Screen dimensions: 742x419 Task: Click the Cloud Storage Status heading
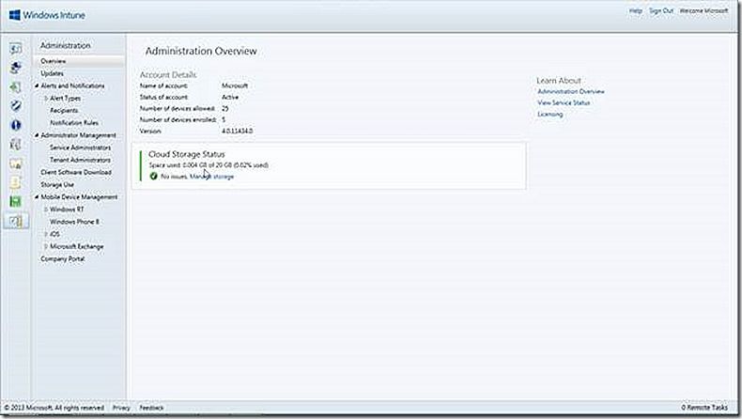(x=187, y=154)
